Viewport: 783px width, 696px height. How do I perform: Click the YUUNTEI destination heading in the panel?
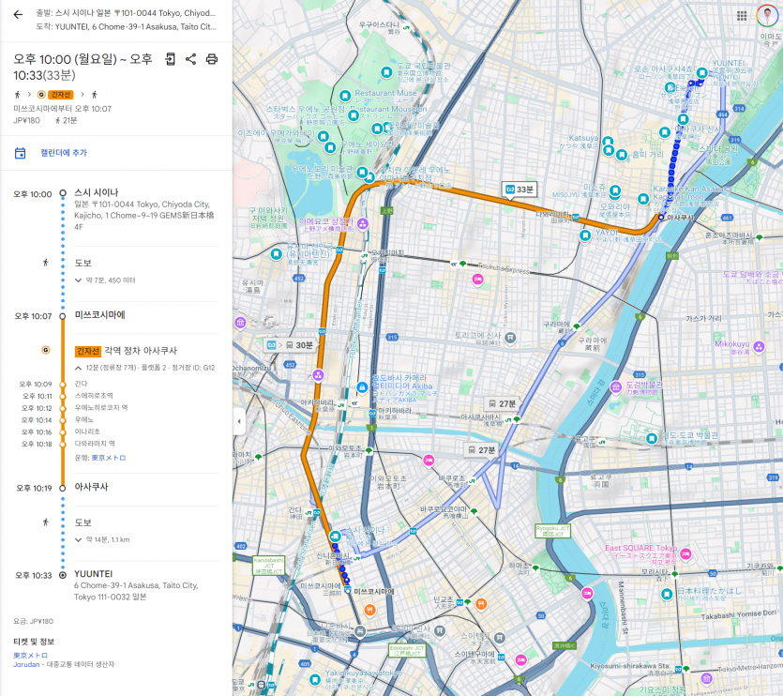(x=94, y=575)
